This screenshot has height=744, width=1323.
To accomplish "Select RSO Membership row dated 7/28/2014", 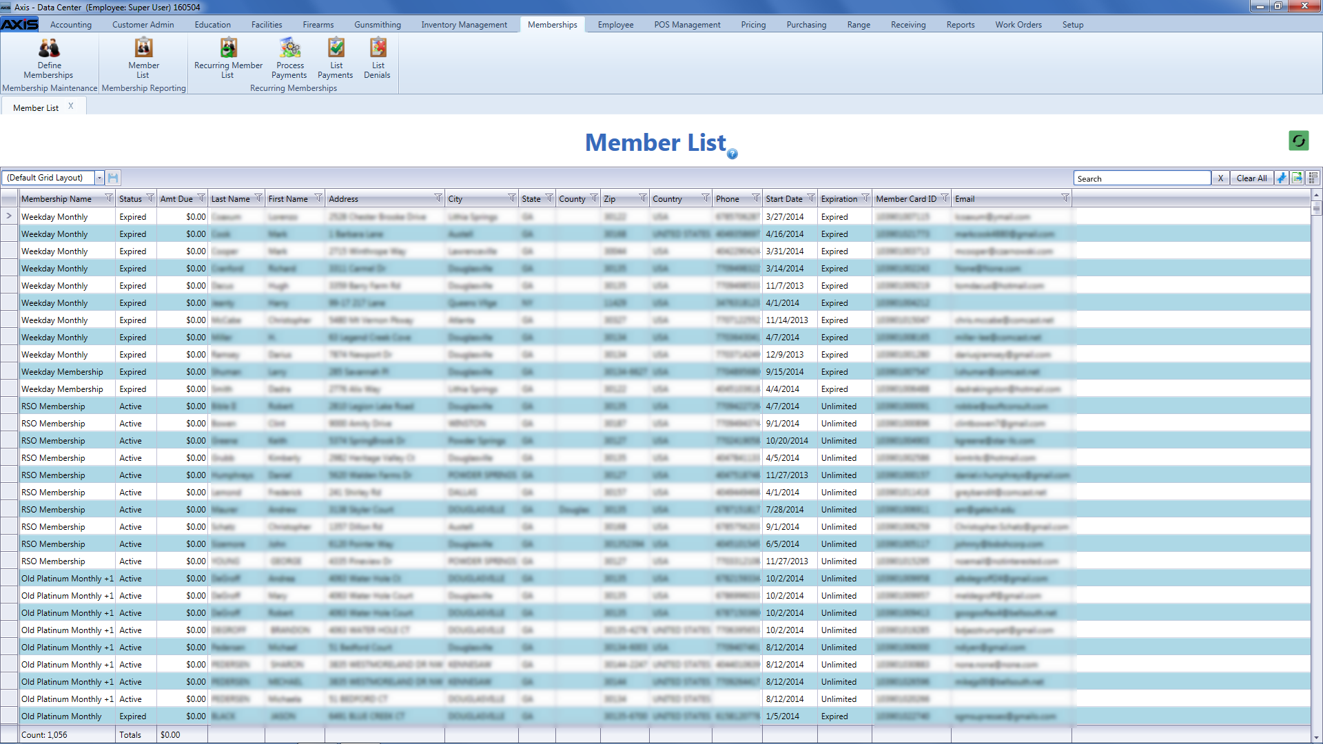I will [x=665, y=509].
